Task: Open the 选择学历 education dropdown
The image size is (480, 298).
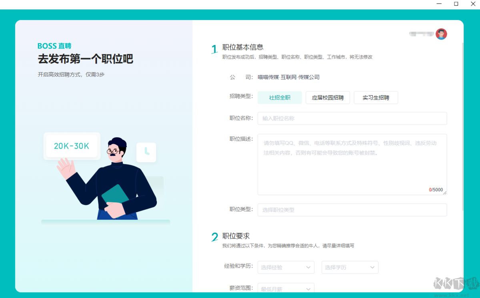Action: tap(350, 267)
